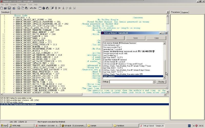
Task: Click Copy in Debug Output window
Action: click(115, 38)
